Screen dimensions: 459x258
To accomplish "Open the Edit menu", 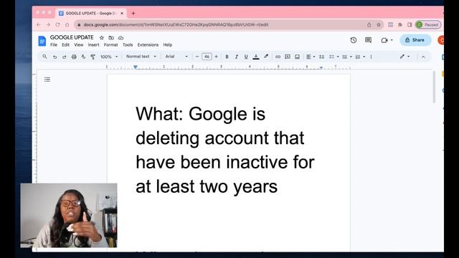I will pos(65,44).
